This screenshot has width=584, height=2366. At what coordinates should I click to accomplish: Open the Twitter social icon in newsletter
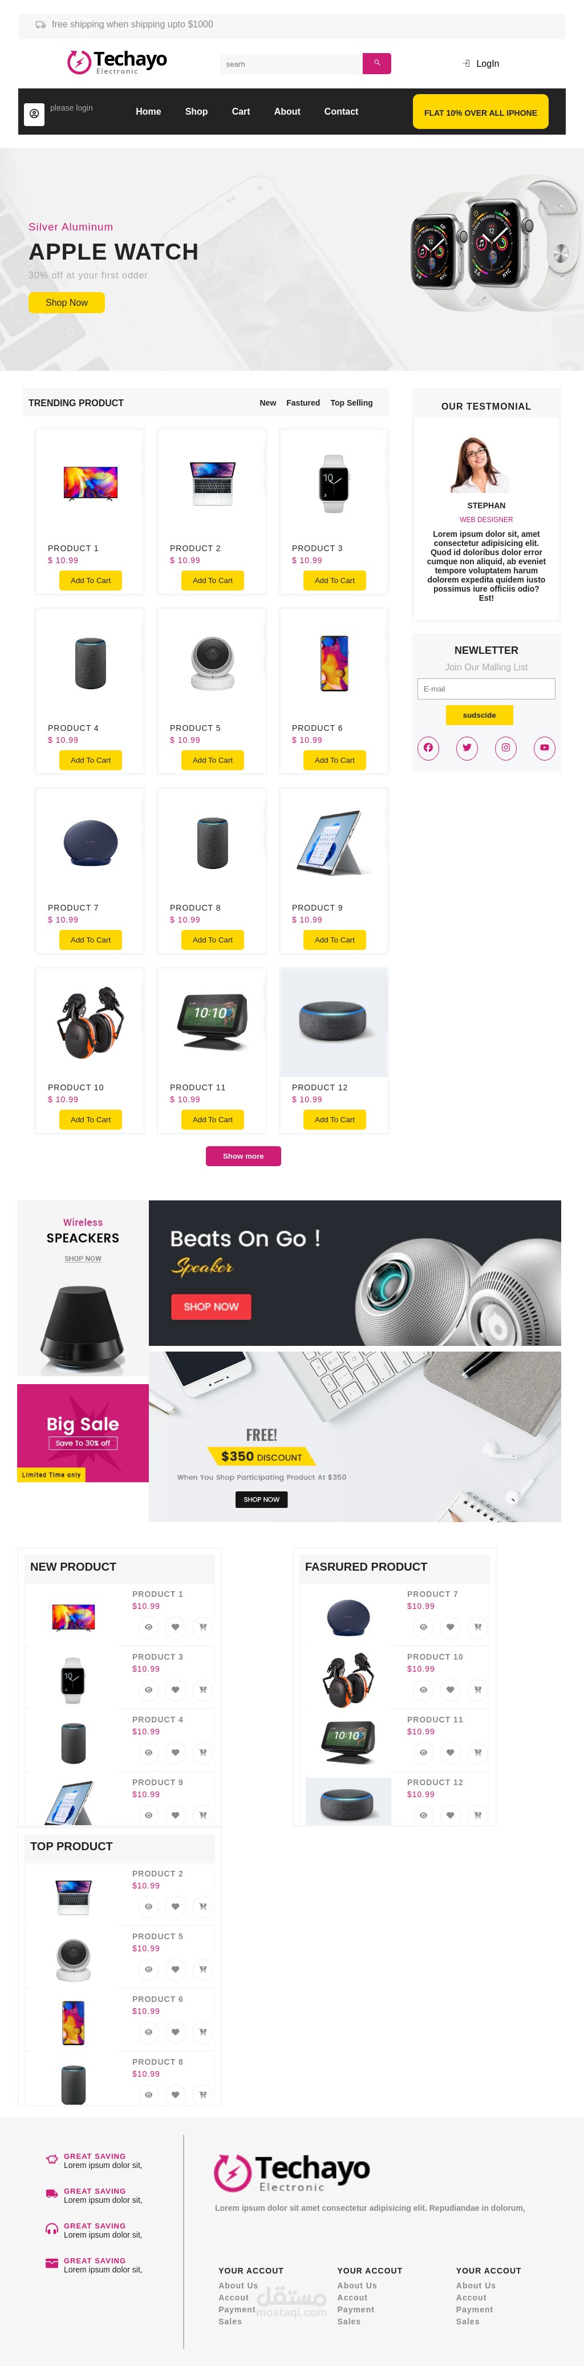click(x=467, y=747)
